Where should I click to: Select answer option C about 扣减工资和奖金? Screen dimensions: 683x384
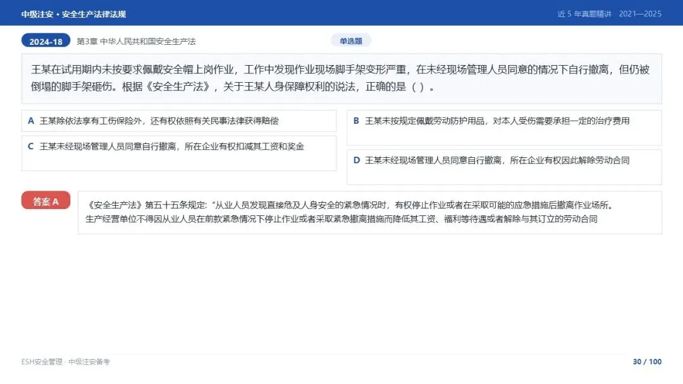point(178,153)
